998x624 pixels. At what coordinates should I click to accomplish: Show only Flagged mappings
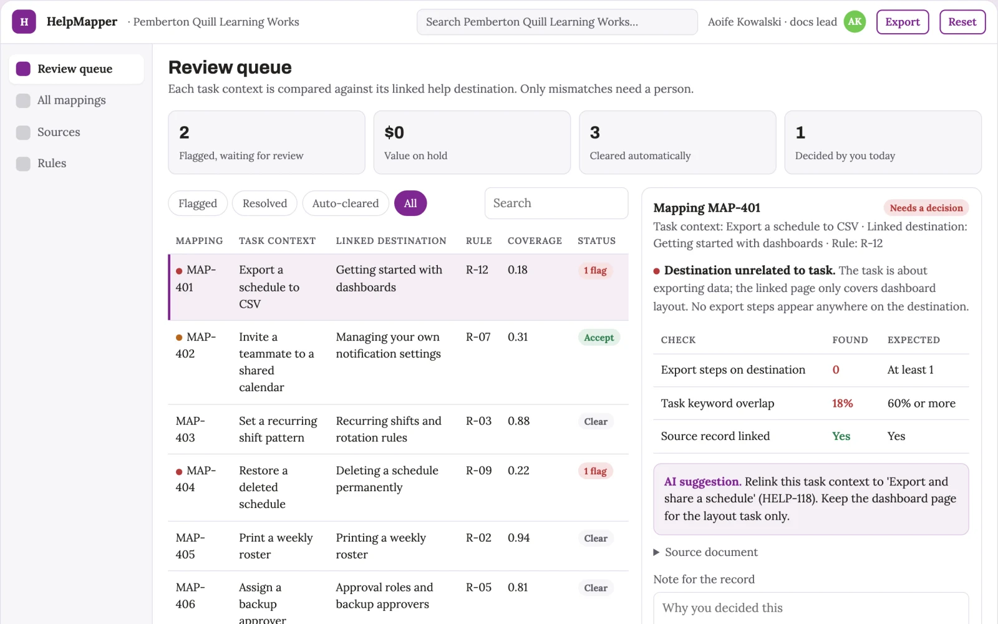point(198,203)
